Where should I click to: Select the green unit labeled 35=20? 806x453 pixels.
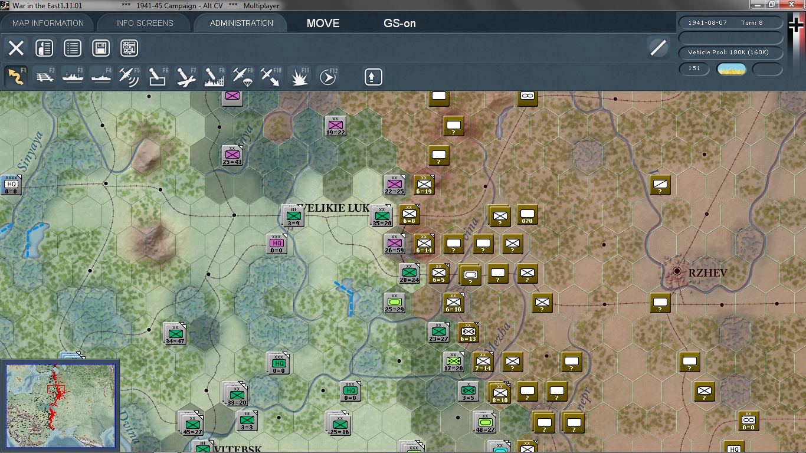381,216
